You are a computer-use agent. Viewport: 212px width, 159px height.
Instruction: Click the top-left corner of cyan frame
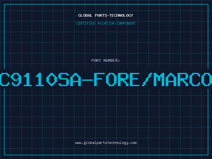pos(4,4)
